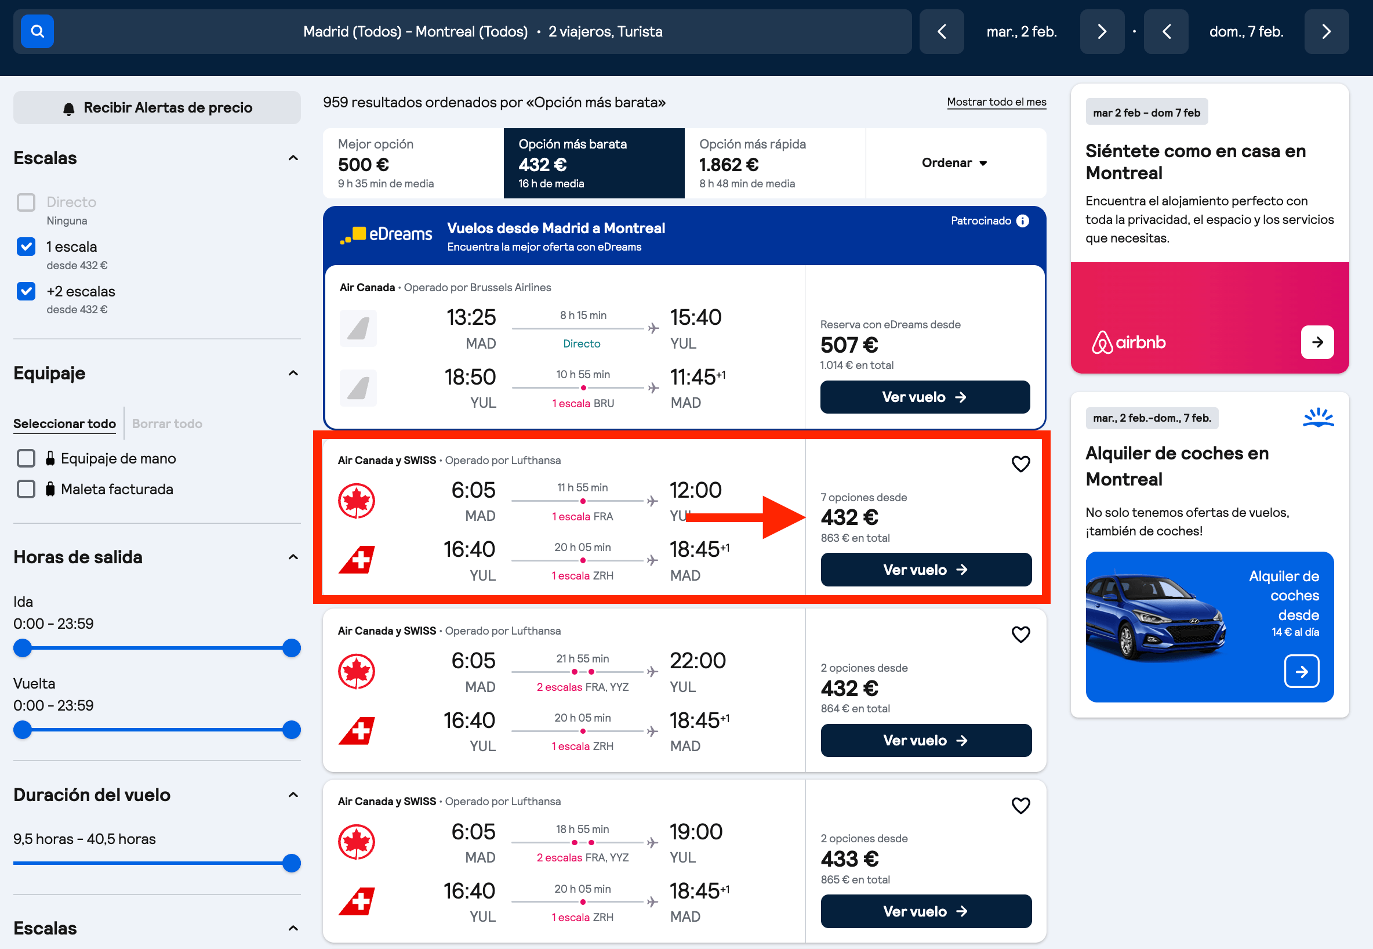Screen dimensions: 1373x949
Task: Go to previous return date before dom., 7 feb.
Action: (1165, 31)
